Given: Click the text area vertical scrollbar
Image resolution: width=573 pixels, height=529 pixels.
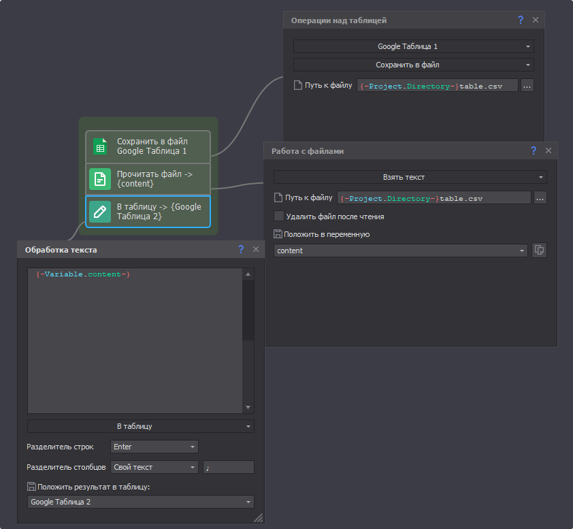Looking at the screenshot, I should coord(248,340).
